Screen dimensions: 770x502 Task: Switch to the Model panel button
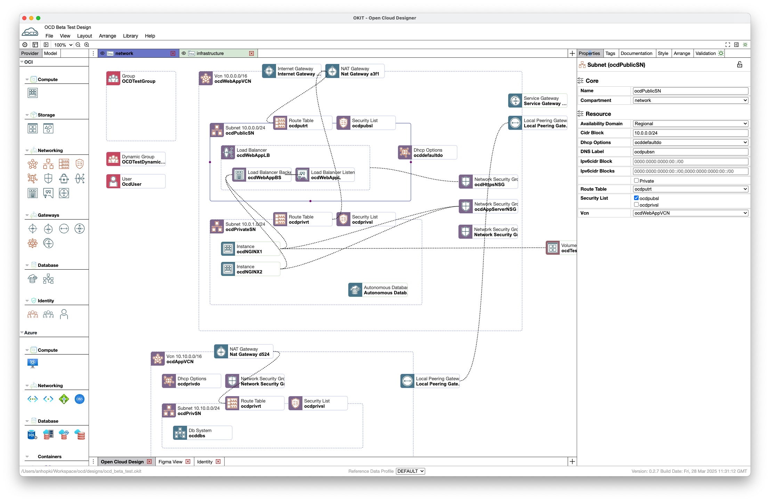click(x=50, y=53)
